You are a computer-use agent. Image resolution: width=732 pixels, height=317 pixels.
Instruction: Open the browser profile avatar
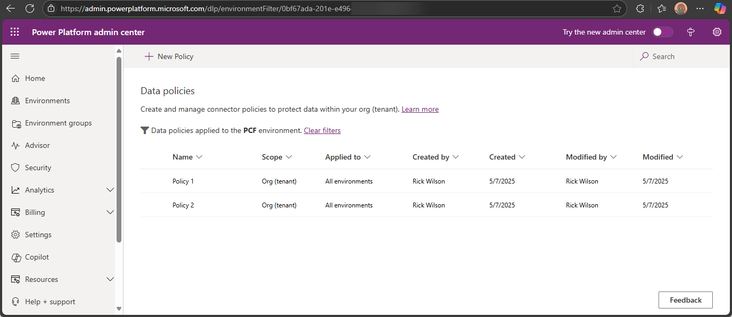[x=681, y=9]
